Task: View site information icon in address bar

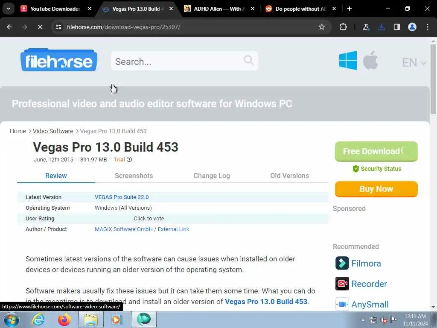Action: point(58,27)
